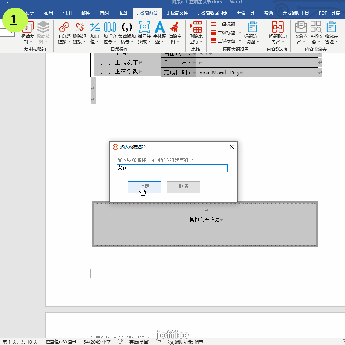
Task: Click the 标题统一调整 icon
Action: (252, 27)
